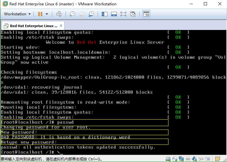Click the 'Starting udev:' line
This screenshot has height=162, width=227.
point(20,47)
